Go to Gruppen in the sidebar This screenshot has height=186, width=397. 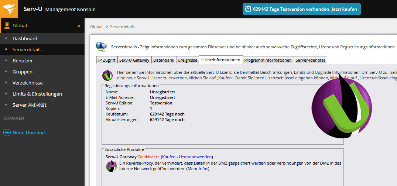(x=22, y=72)
